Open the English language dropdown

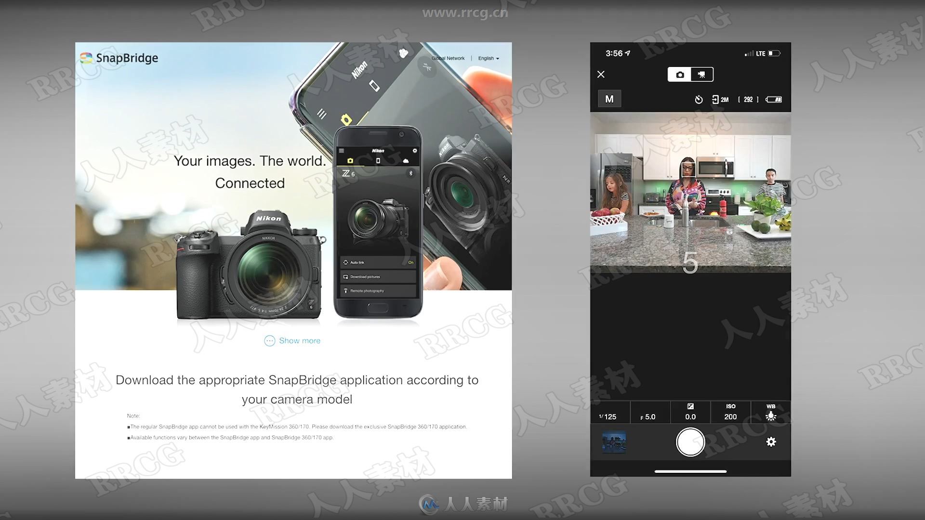489,58
